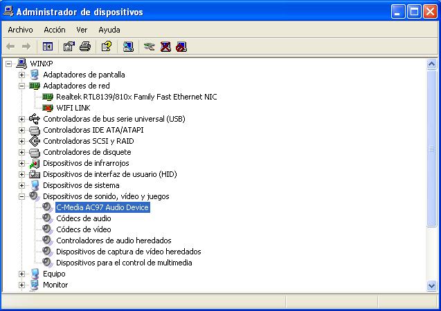
Task: Click the Adaptadores de red icon
Action: pos(35,86)
